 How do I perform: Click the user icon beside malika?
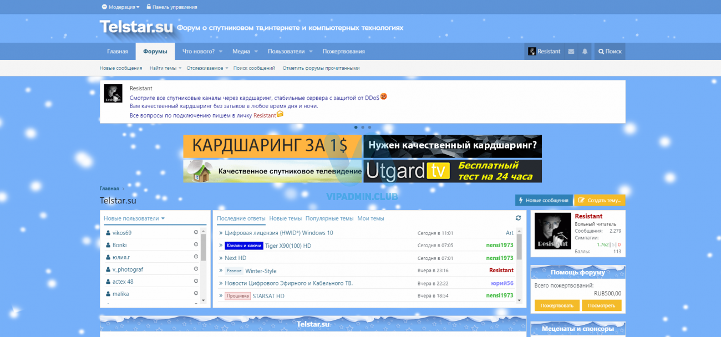[x=108, y=294]
